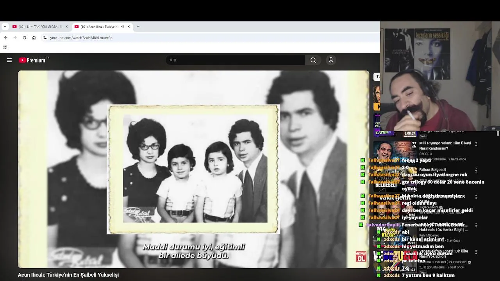Open the browser home page

point(34,37)
